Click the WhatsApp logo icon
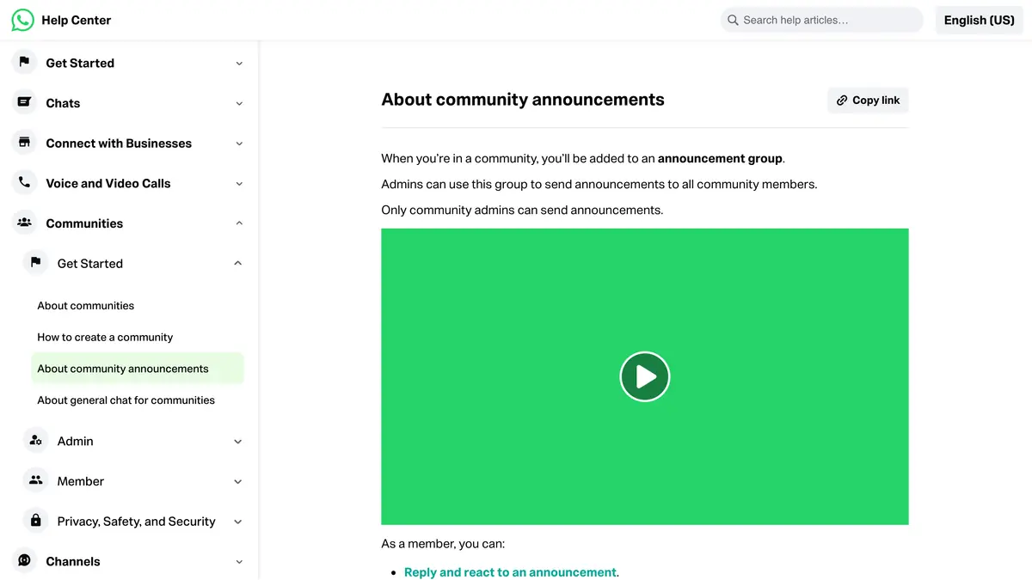The width and height of the screenshot is (1032, 580). (x=22, y=20)
